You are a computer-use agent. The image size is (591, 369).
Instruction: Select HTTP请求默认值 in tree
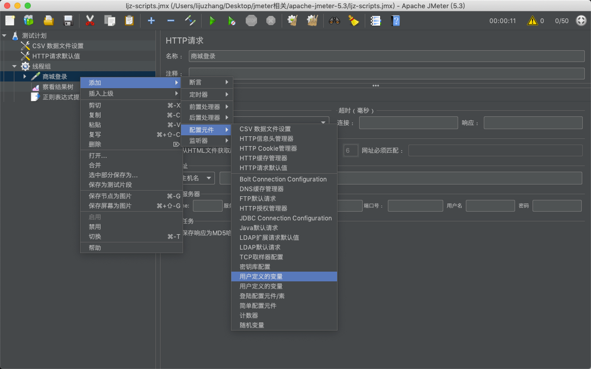(x=56, y=56)
